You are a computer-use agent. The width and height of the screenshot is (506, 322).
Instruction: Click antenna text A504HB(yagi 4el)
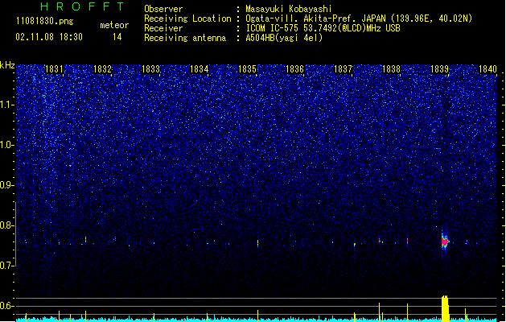[284, 38]
